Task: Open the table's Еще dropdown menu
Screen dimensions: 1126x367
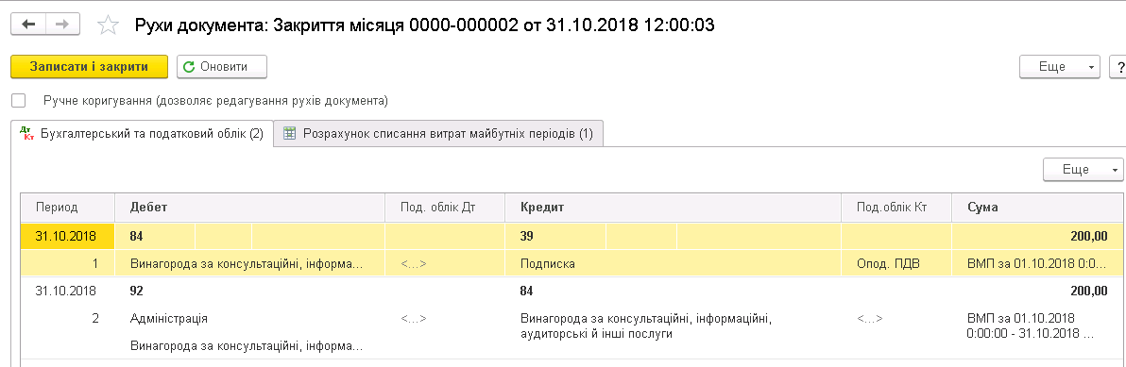Action: pyautogui.click(x=1083, y=170)
